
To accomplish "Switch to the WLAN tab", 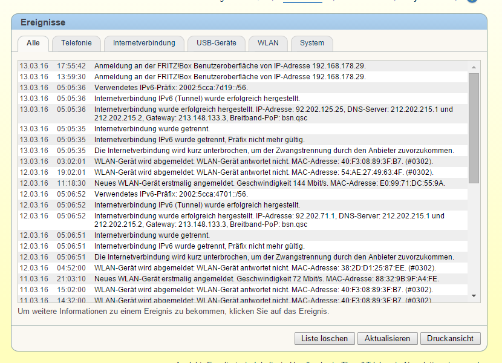I will click(x=268, y=44).
